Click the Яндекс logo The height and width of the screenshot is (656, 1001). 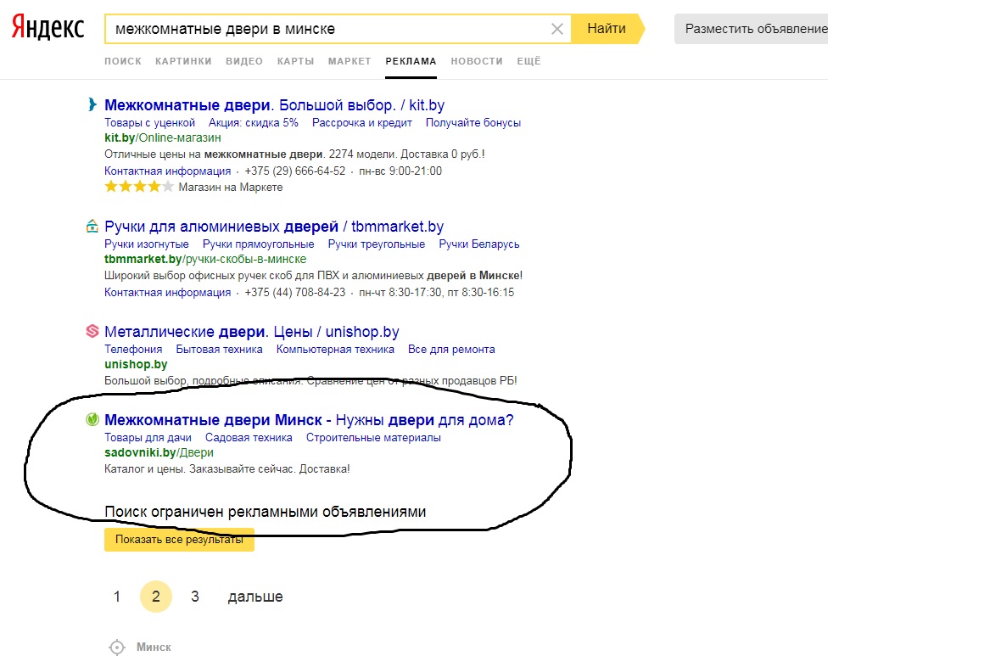pyautogui.click(x=48, y=28)
